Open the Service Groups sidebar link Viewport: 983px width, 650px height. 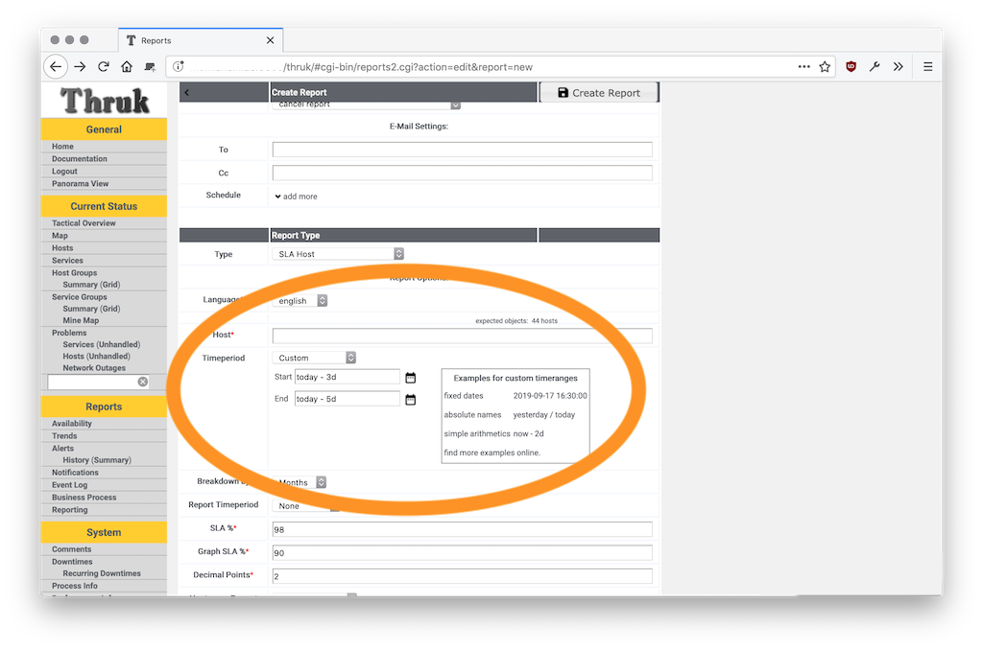pyautogui.click(x=80, y=297)
